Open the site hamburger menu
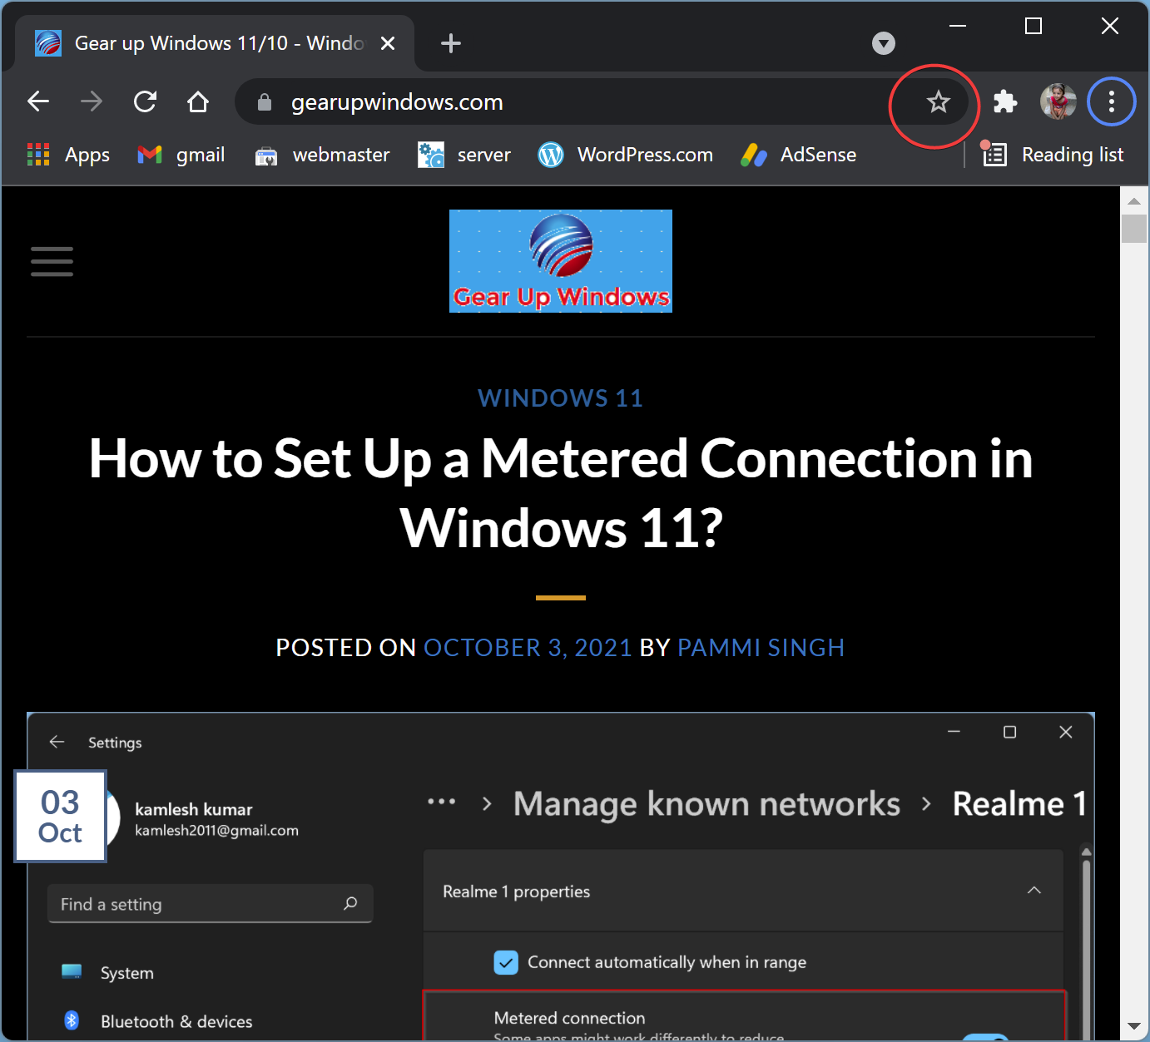 (x=52, y=261)
